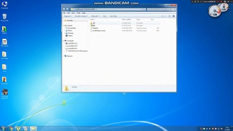Click the Windows Explorer taskbar button
The height and width of the screenshot is (131, 233).
pos(33,128)
